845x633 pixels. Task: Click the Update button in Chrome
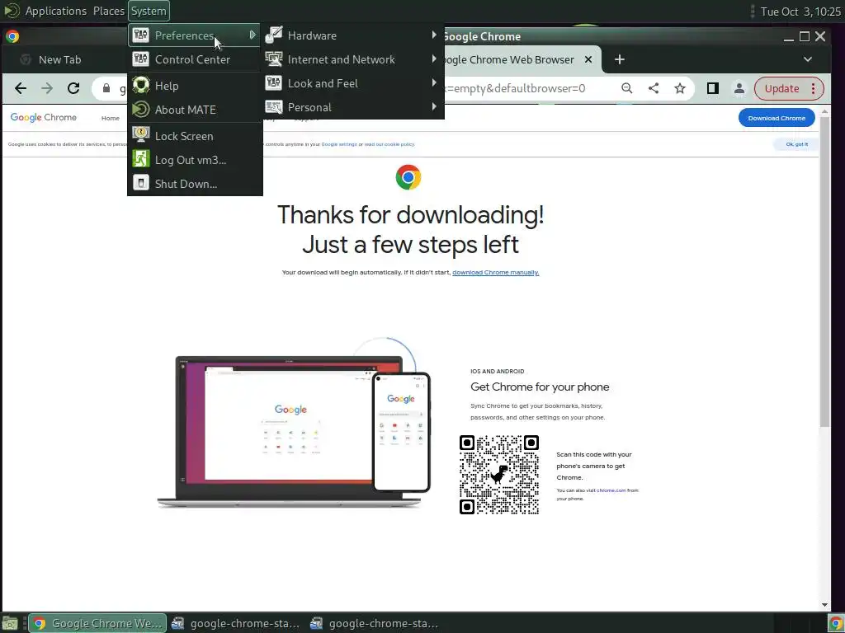[781, 88]
